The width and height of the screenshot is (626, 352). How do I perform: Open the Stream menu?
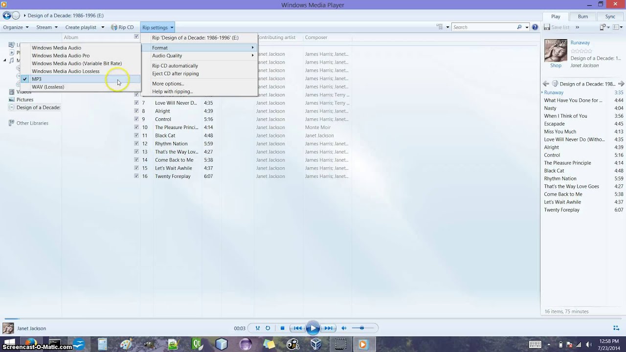(x=47, y=27)
